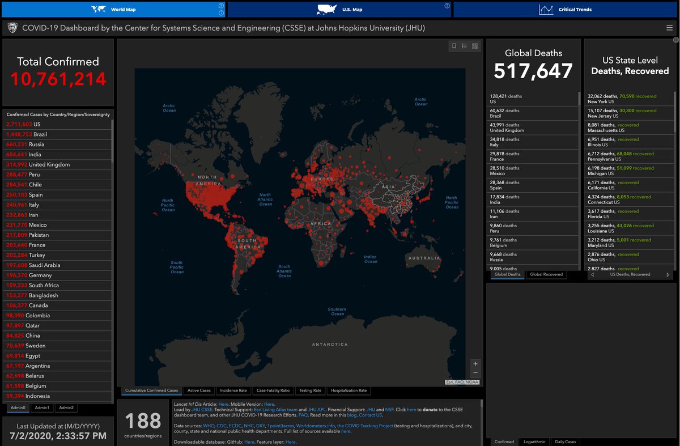Open the COVID Tracking Project link
Viewport: 680px width, 446px height.
[x=365, y=426]
